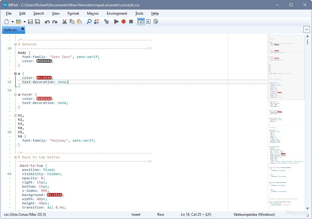Click the New file icon
The width and height of the screenshot is (312, 219).
7,22
